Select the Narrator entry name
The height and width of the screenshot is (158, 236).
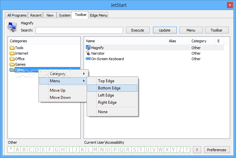point(98,53)
